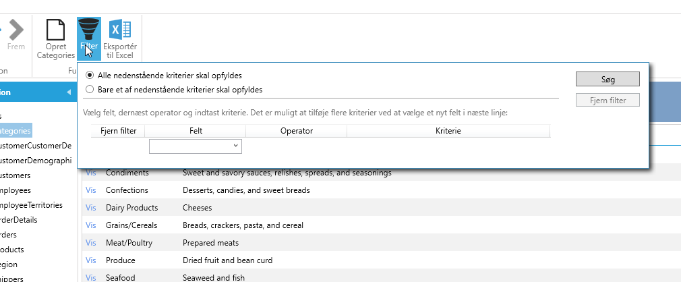Click the Opret Categories document icon
Screen dimensions: 681x282
pyautogui.click(x=55, y=30)
